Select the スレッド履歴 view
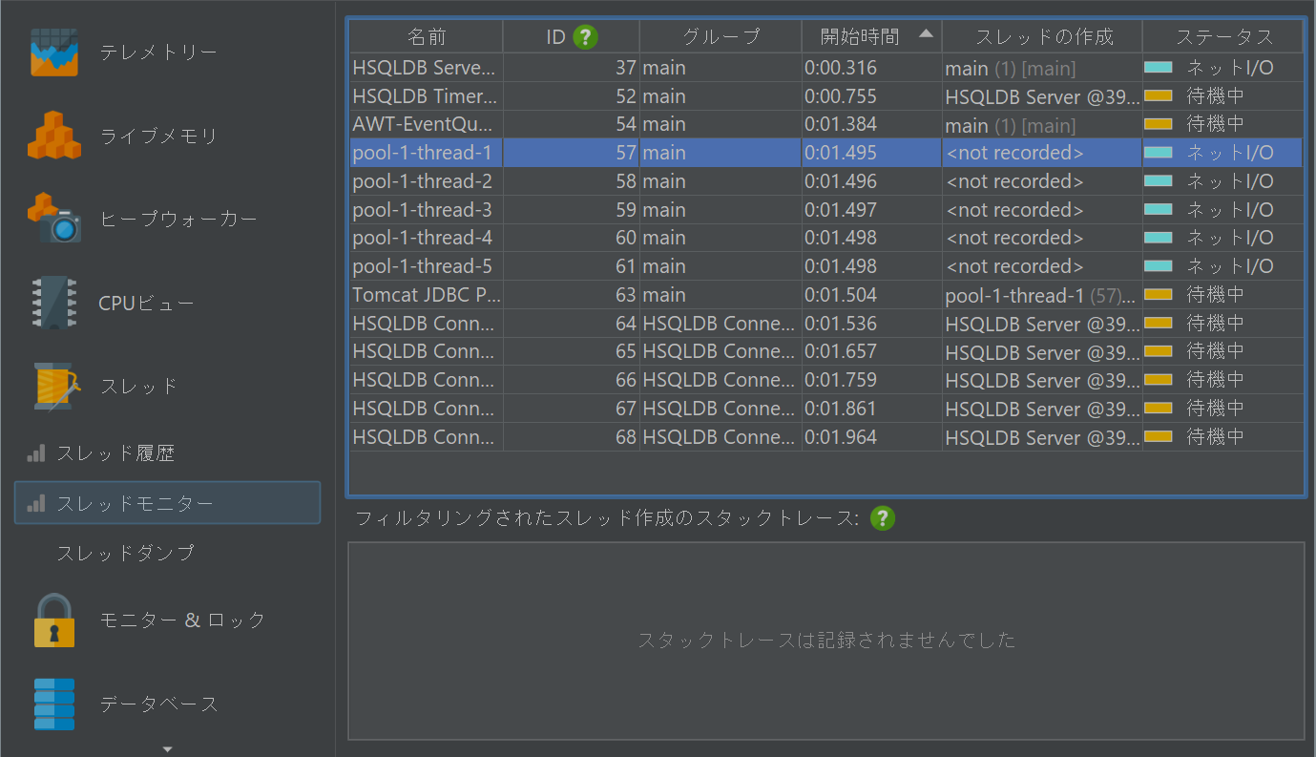This screenshot has width=1316, height=757. [x=115, y=453]
